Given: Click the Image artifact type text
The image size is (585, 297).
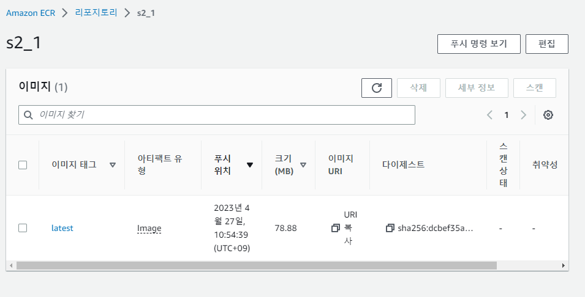Looking at the screenshot, I should [149, 228].
